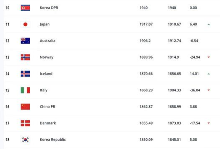Click the China PR flag icon
Screen dimensions: 220x149
point(25,107)
